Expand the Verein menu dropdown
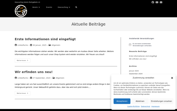Viewport: 177px width, 111px height. pos(36,7)
